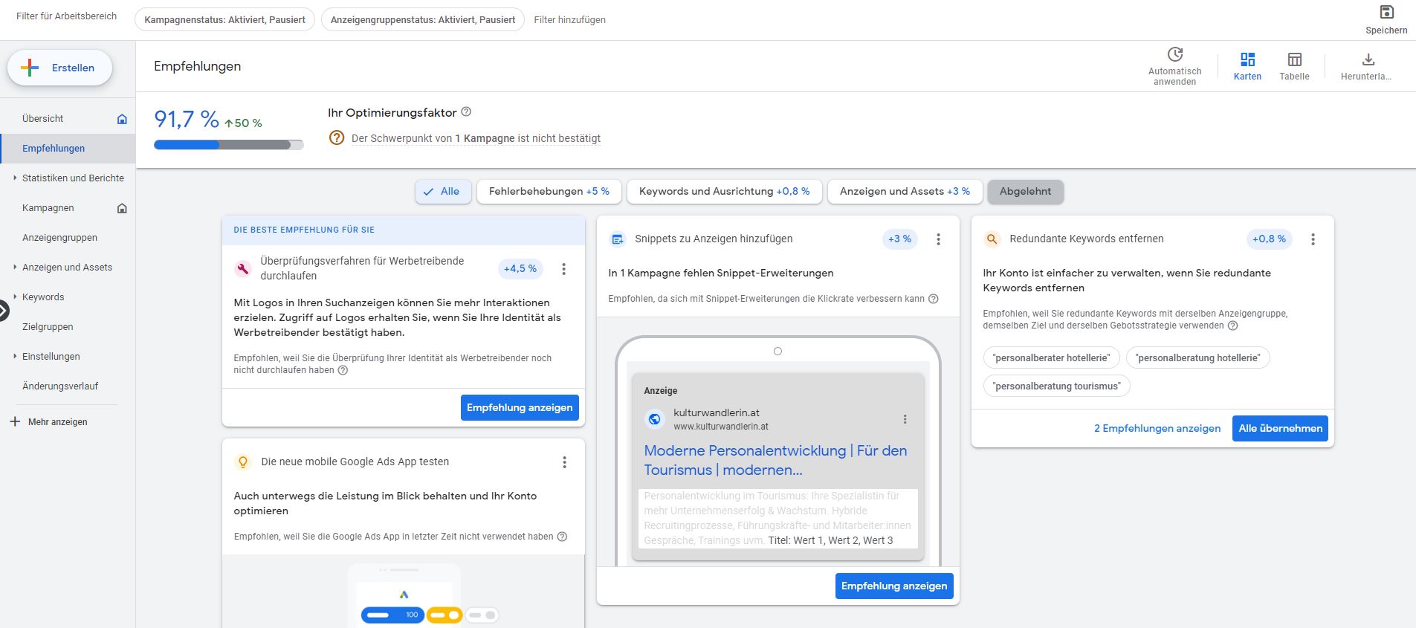Switch to Tabelle view

[1294, 66]
